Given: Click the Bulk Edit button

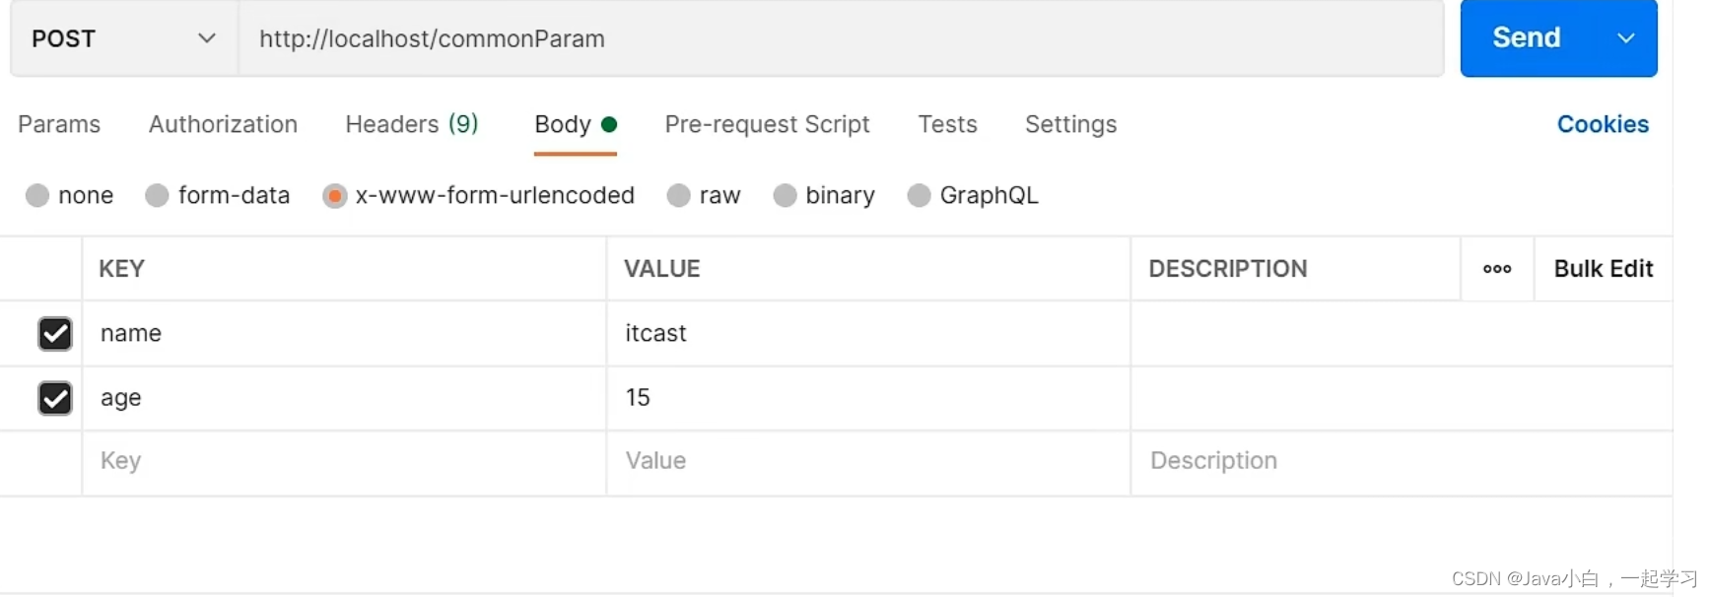Looking at the screenshot, I should pyautogui.click(x=1603, y=269).
